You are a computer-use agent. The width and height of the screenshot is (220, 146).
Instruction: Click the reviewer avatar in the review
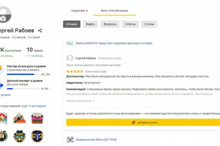pyautogui.click(x=70, y=58)
